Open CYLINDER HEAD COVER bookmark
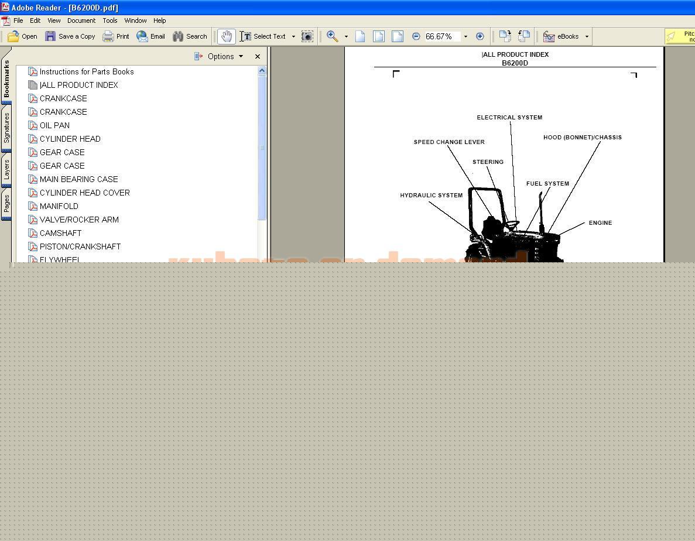Image resolution: width=695 pixels, height=541 pixels. pyautogui.click(x=85, y=193)
